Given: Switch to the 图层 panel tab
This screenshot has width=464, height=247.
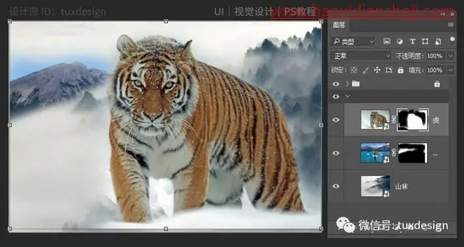Looking at the screenshot, I should [339, 25].
